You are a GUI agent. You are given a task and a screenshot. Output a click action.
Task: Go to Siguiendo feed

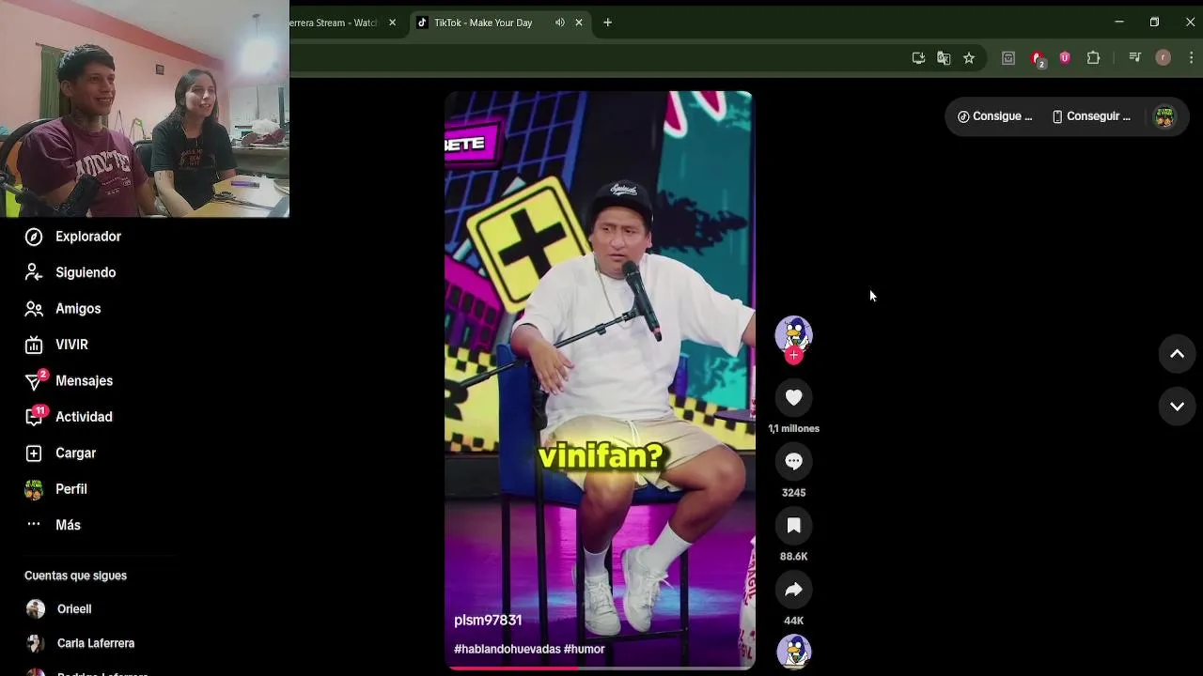coord(86,272)
